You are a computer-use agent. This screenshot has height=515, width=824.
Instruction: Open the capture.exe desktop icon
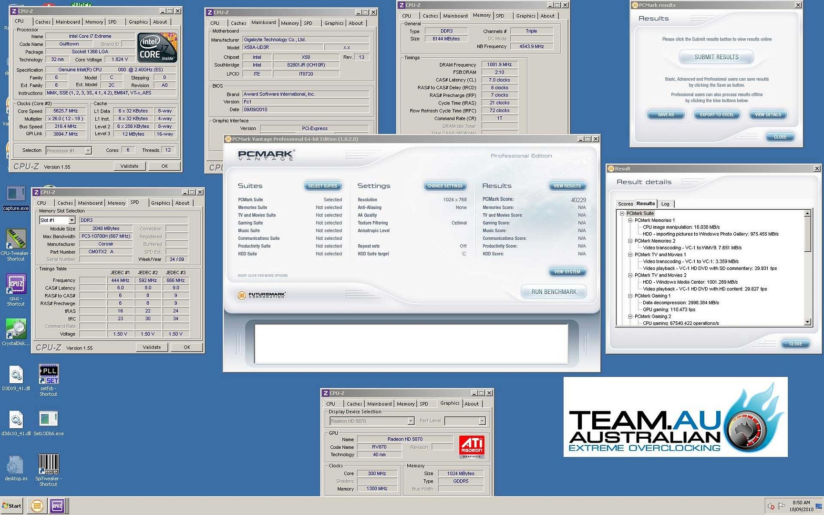coord(16,195)
